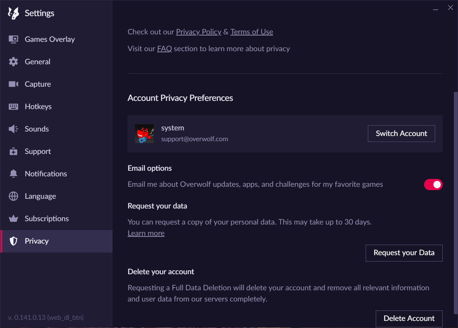Select the Language globe icon
The width and height of the screenshot is (458, 328).
point(13,196)
